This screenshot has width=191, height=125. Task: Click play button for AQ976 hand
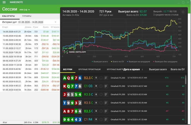point(101,78)
